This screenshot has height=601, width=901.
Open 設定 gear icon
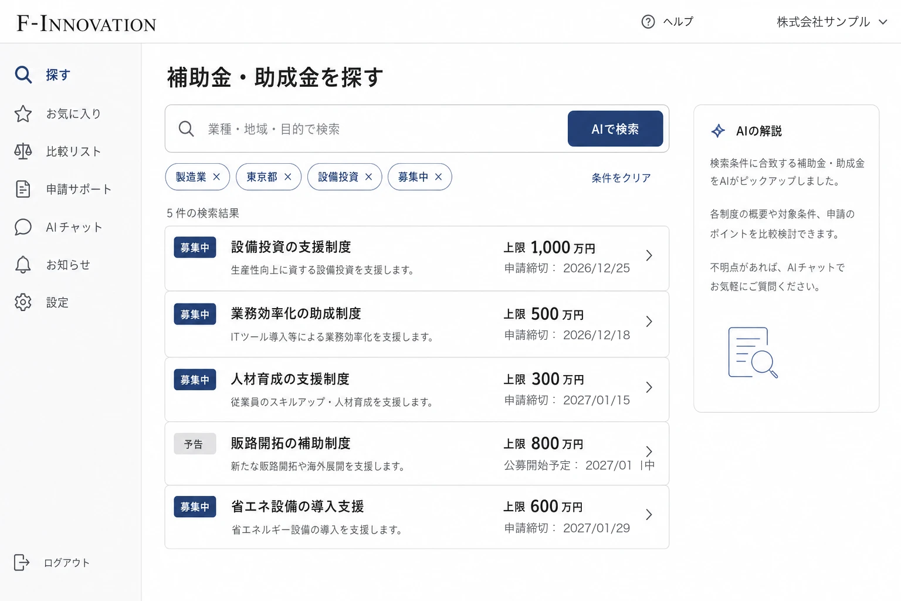[23, 302]
